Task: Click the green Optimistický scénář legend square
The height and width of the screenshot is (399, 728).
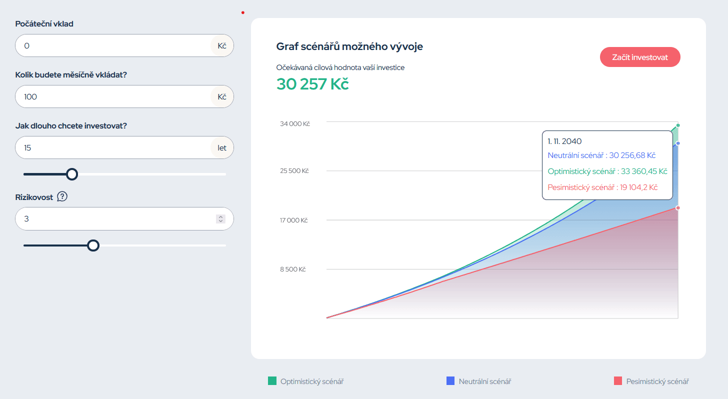Action: (x=272, y=381)
